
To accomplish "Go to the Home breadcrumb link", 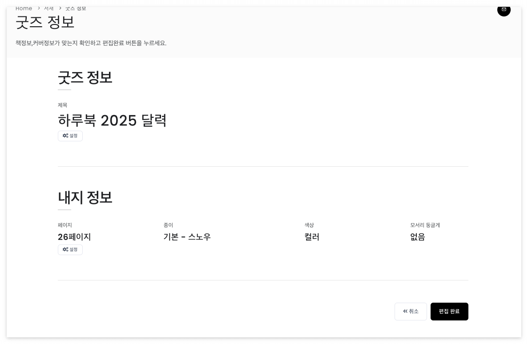I will tap(24, 8).
